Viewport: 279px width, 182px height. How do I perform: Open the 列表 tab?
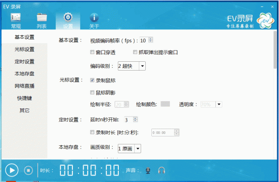click(x=42, y=21)
